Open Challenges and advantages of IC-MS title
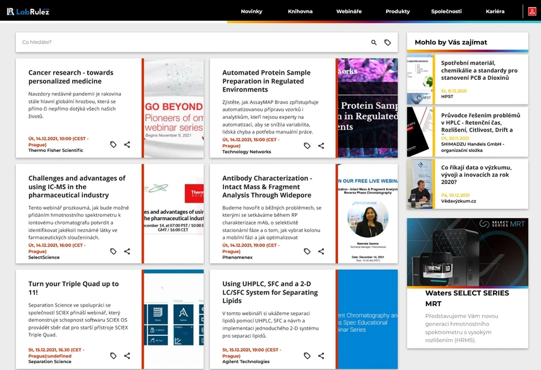Image resolution: width=541 pixels, height=370 pixels. 77,187
